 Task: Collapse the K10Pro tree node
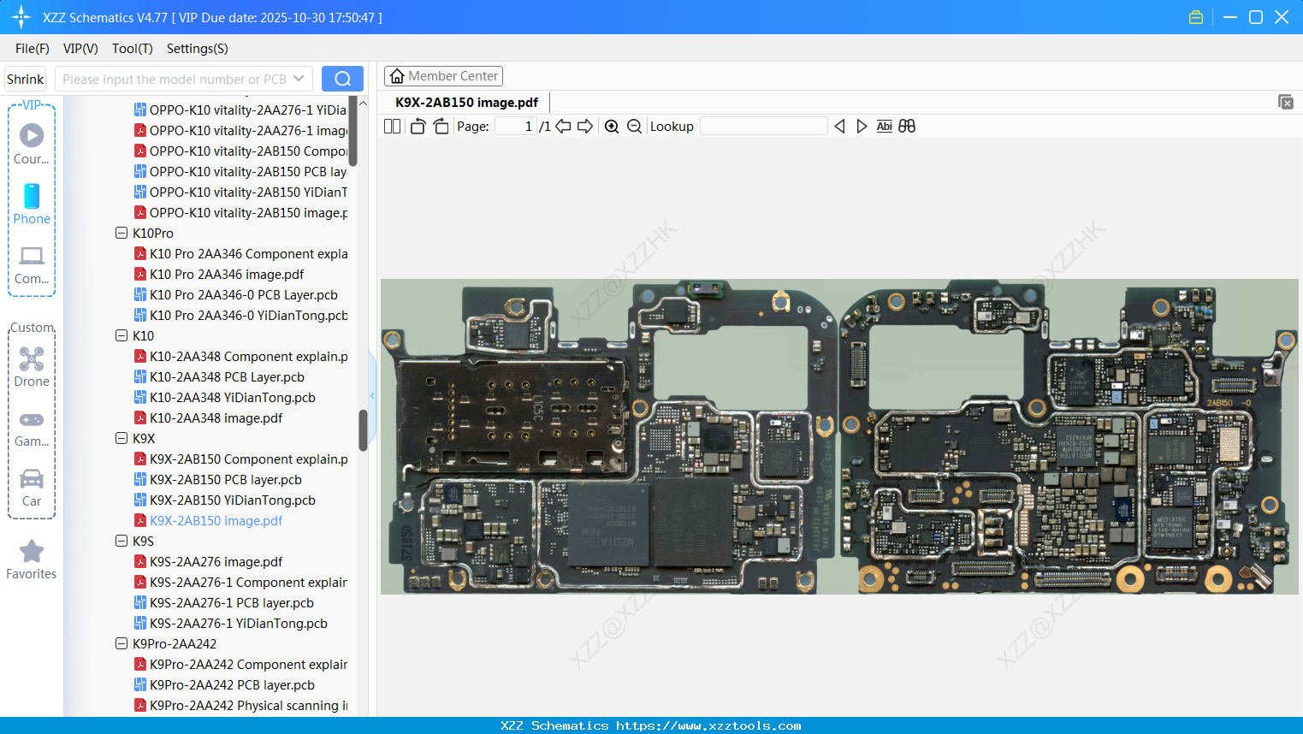tap(121, 233)
